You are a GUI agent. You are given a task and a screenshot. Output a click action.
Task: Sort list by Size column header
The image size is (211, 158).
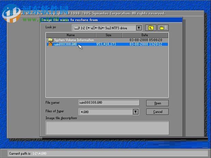click(109, 35)
